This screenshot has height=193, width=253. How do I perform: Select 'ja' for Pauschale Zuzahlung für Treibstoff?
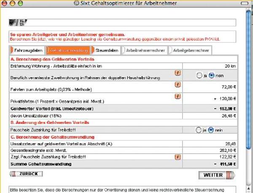199,130
